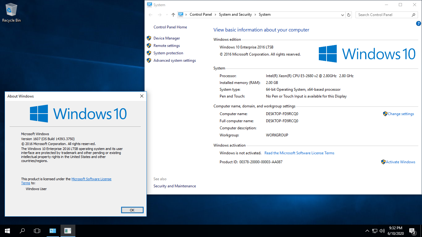Click the volume speaker tray icon
This screenshot has width=422, height=237.
pyautogui.click(x=382, y=231)
